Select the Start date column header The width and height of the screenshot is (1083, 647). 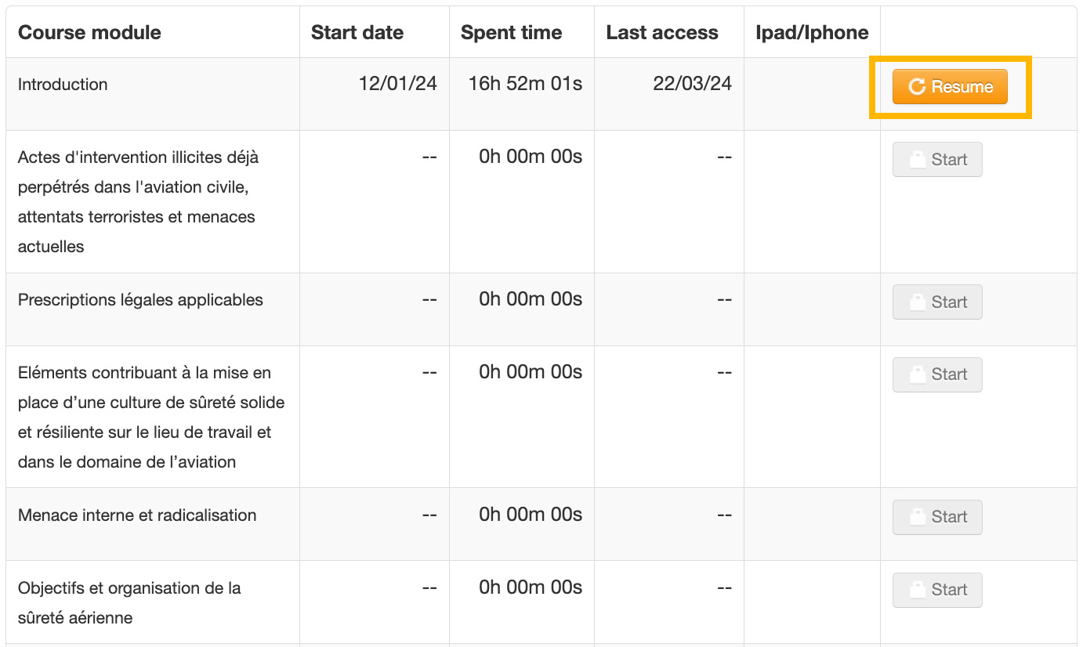point(357,32)
